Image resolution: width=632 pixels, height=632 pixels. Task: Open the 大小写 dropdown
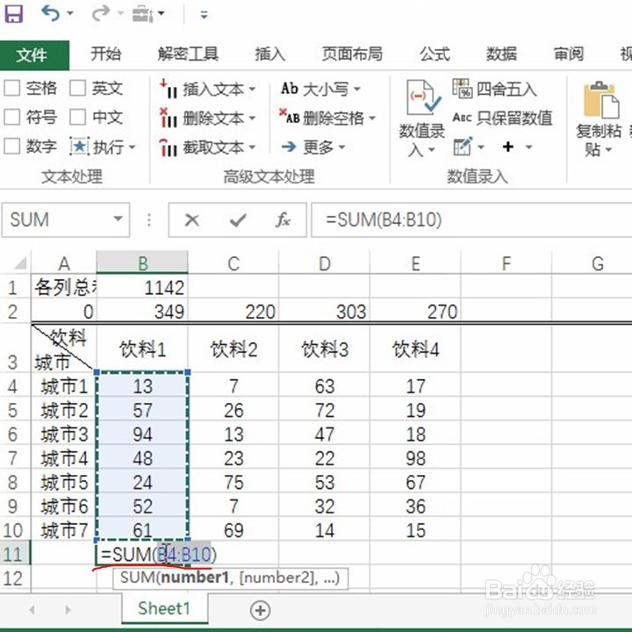click(321, 89)
